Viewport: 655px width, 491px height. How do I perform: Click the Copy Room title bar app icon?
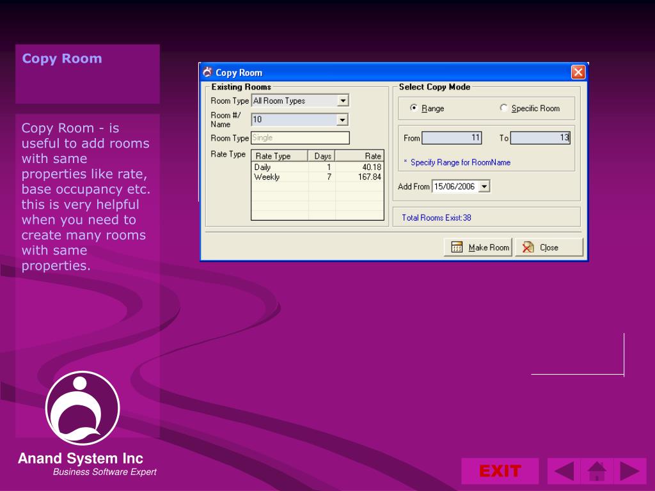click(x=207, y=72)
